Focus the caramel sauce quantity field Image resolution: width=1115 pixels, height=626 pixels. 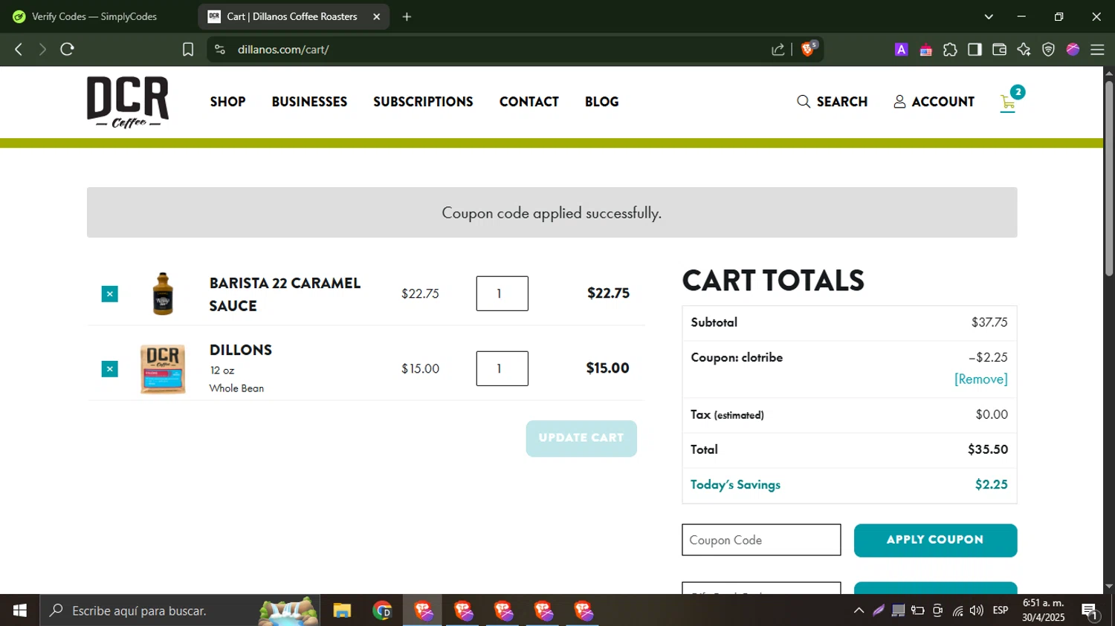point(502,293)
